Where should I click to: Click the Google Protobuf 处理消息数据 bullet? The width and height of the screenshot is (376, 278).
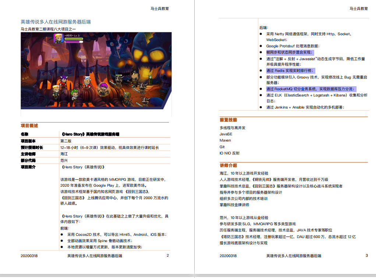click(293, 46)
